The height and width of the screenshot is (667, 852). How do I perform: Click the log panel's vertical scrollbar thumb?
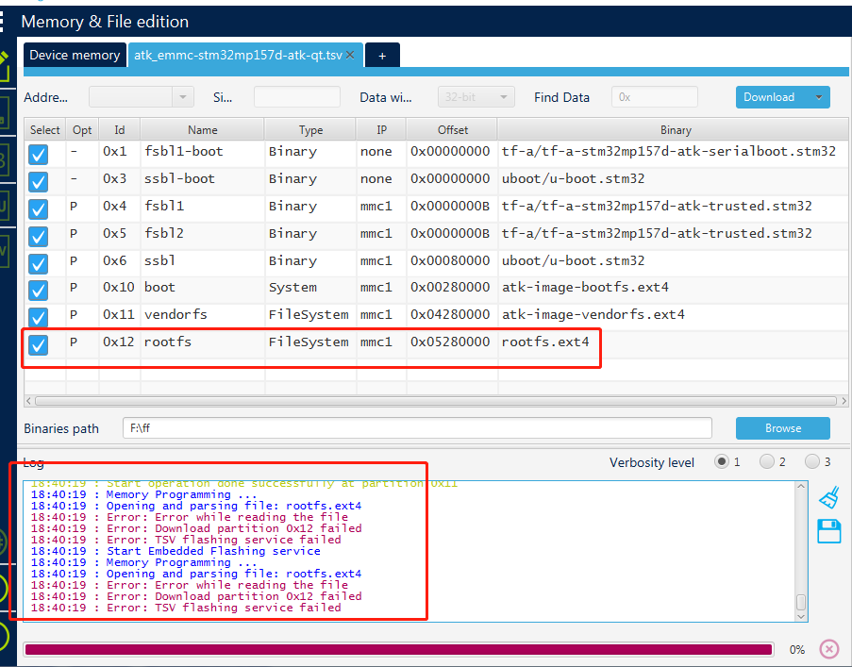801,602
